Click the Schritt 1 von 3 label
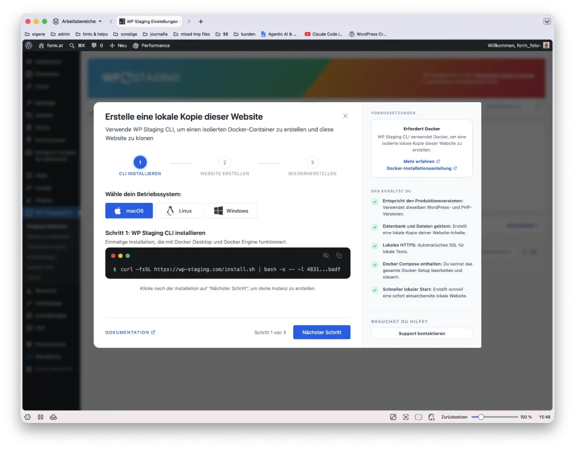 point(270,332)
